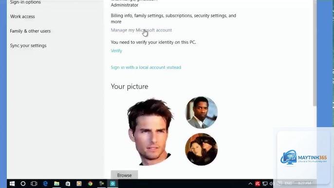The height and width of the screenshot is (188, 334).
Task: Click Sign in with a local account instead
Action: [x=146, y=67]
